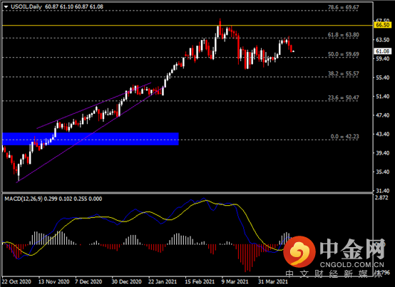Select the blue support zone rectangle
The height and width of the screenshot is (287, 395).
click(91, 139)
